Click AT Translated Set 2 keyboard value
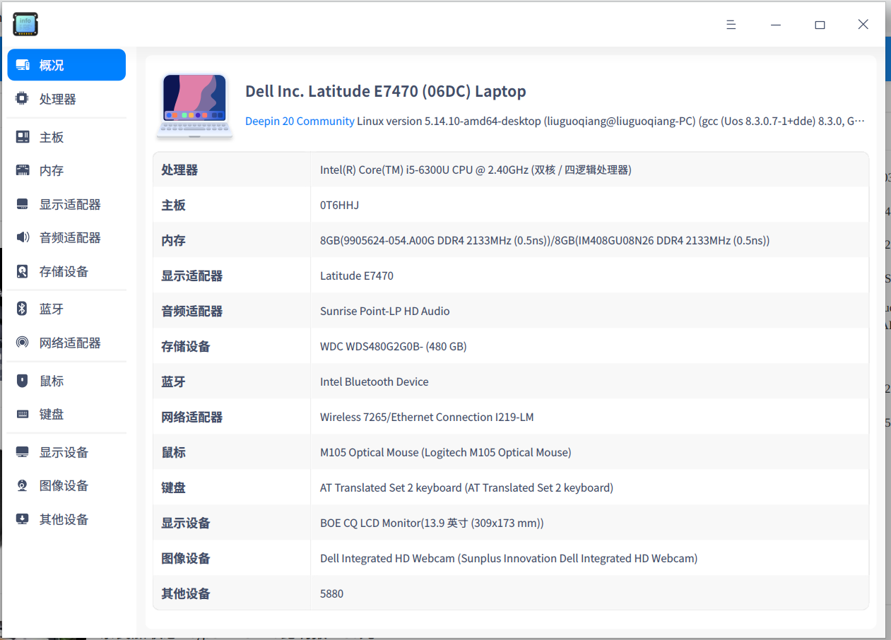Image resolution: width=891 pixels, height=640 pixels. tap(466, 487)
